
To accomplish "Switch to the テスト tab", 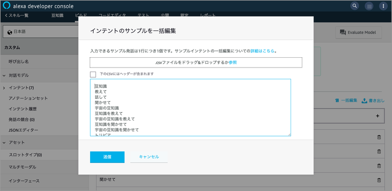I will pos(143,15).
